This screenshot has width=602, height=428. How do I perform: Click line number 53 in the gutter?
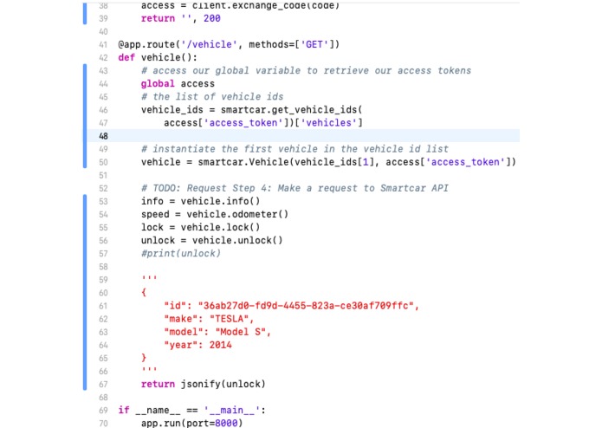click(x=103, y=201)
